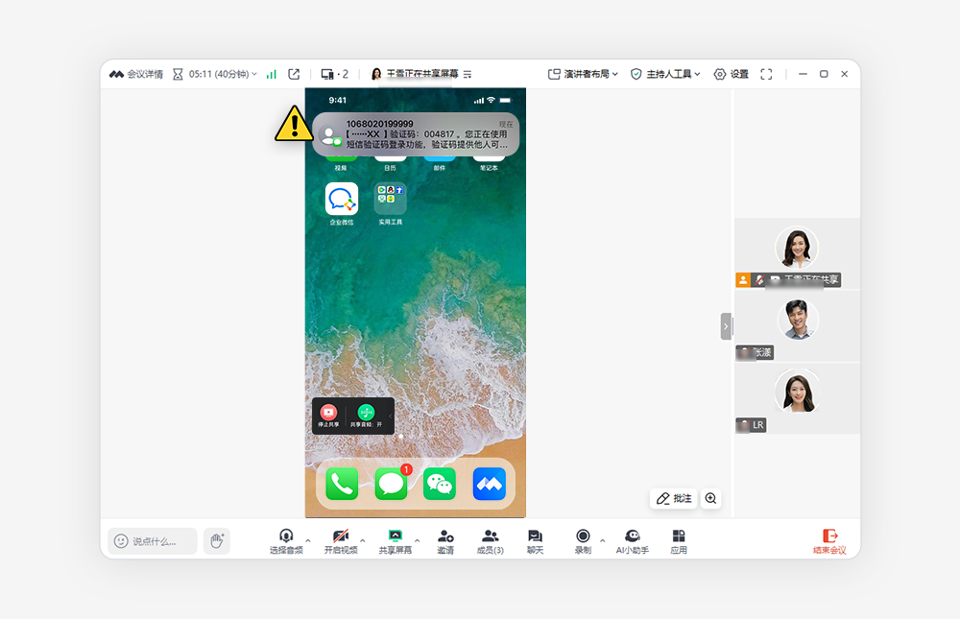Open the 成员(3) members list
Screen dimensions: 960x619
pyautogui.click(x=490, y=542)
